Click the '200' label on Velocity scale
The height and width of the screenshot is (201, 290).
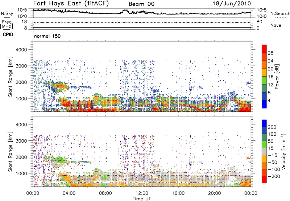272,127
